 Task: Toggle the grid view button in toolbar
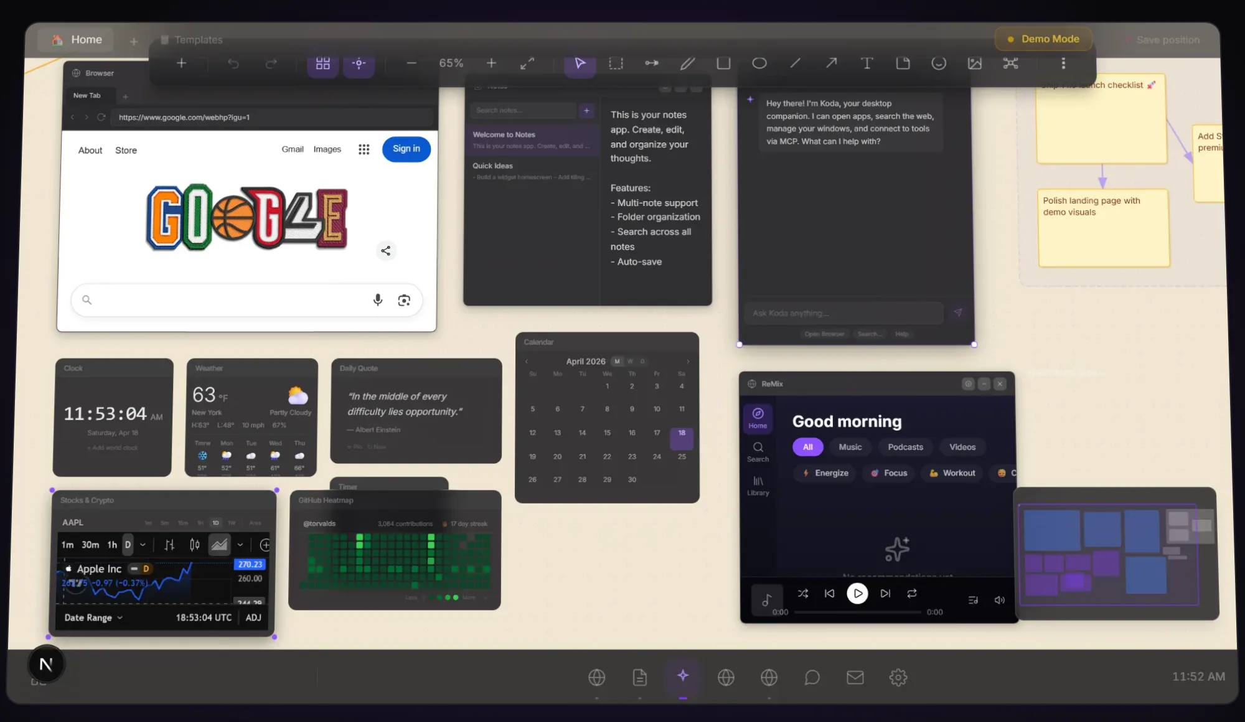(x=322, y=63)
